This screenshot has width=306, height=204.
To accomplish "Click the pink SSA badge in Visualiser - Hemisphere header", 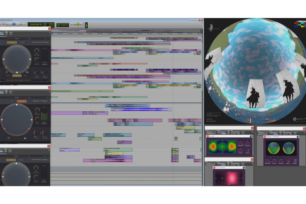I will pyautogui.click(x=265, y=137).
